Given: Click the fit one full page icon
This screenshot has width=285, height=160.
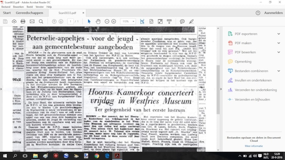Looking at the screenshot, I should (x=151, y=22).
